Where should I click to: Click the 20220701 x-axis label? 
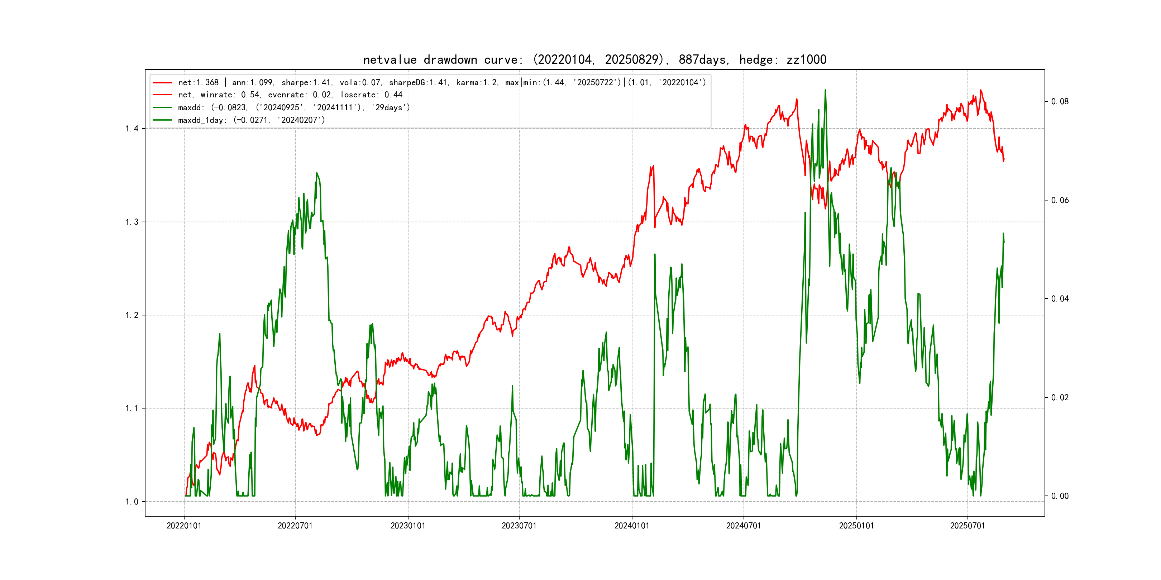coord(295,526)
